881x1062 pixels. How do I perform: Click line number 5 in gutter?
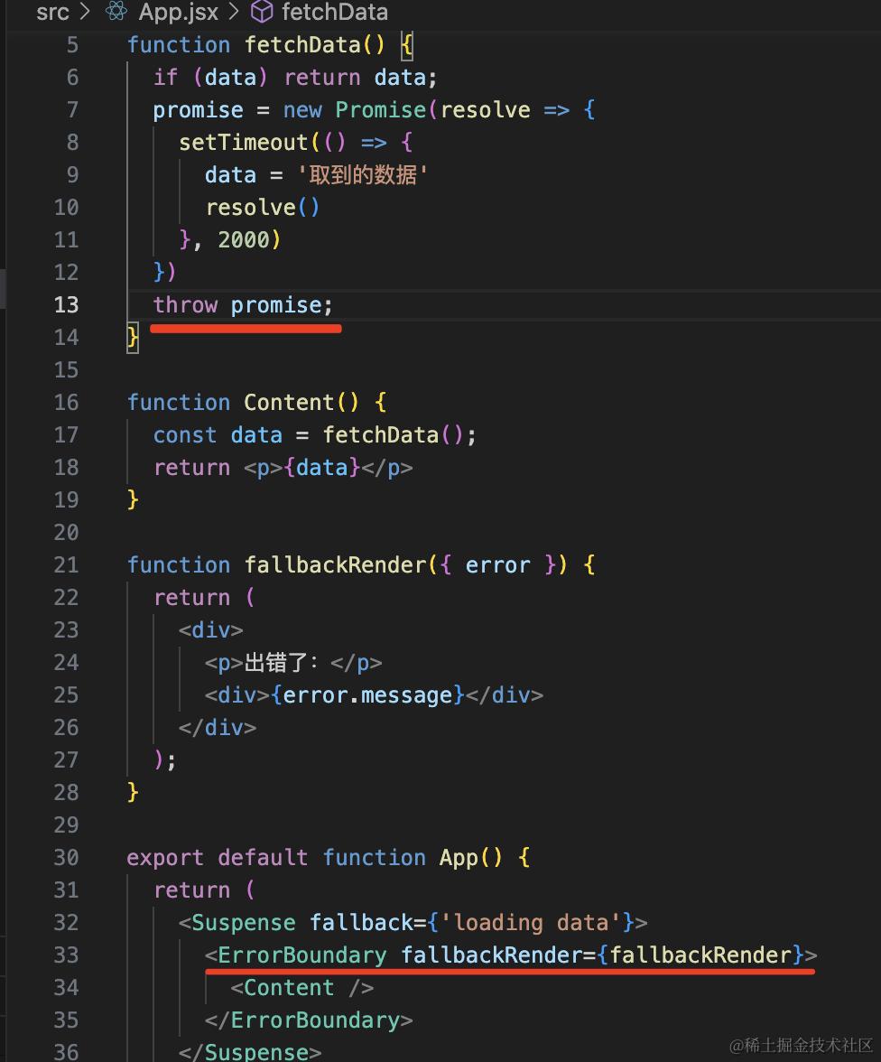[x=72, y=45]
